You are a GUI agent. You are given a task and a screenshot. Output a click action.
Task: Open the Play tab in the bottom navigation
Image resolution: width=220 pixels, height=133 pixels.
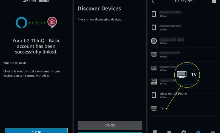pos(184,132)
